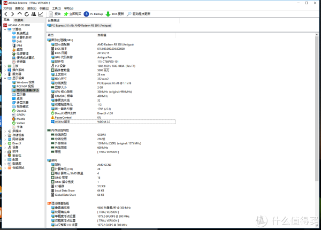Open the 文件(F) menu
This screenshot has height=230, width=321.
tap(7, 8)
